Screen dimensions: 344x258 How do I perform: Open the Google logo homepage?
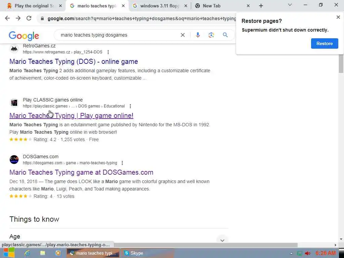(24, 36)
